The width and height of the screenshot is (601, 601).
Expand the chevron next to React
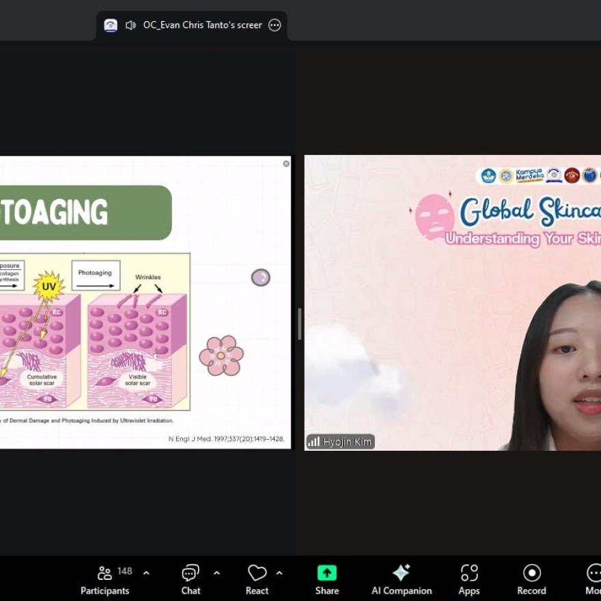pyautogui.click(x=279, y=573)
